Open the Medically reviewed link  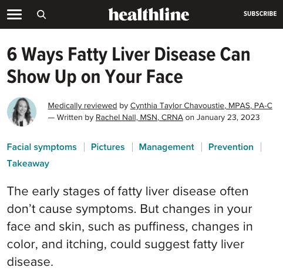click(82, 106)
